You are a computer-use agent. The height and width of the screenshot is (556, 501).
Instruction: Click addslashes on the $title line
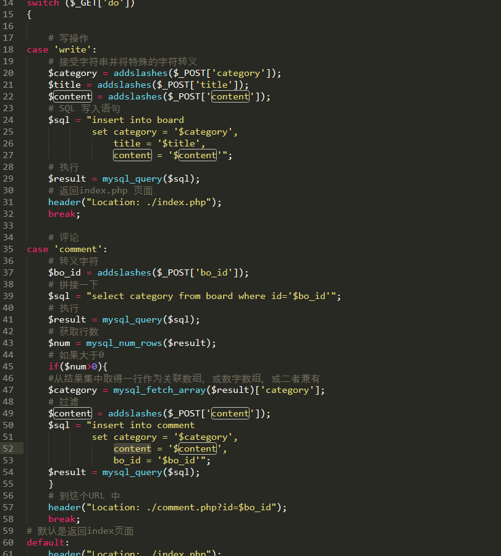pyautogui.click(x=124, y=85)
